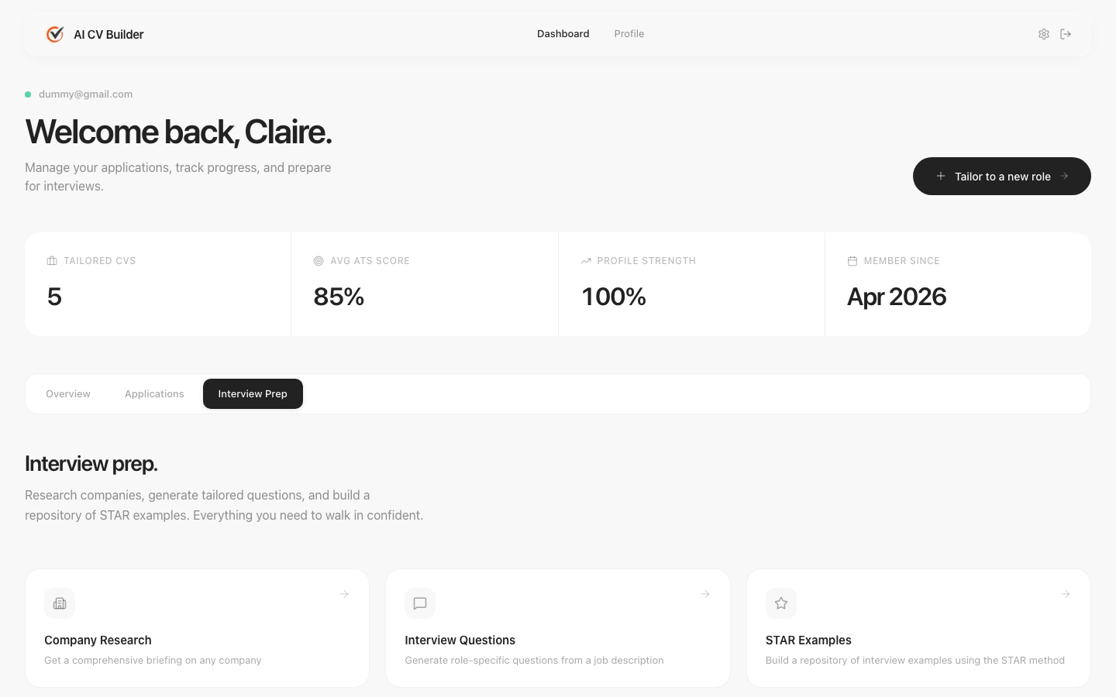Viewport: 1116px width, 697px height.
Task: Click the Profile Strength trend icon
Action: tap(586, 261)
